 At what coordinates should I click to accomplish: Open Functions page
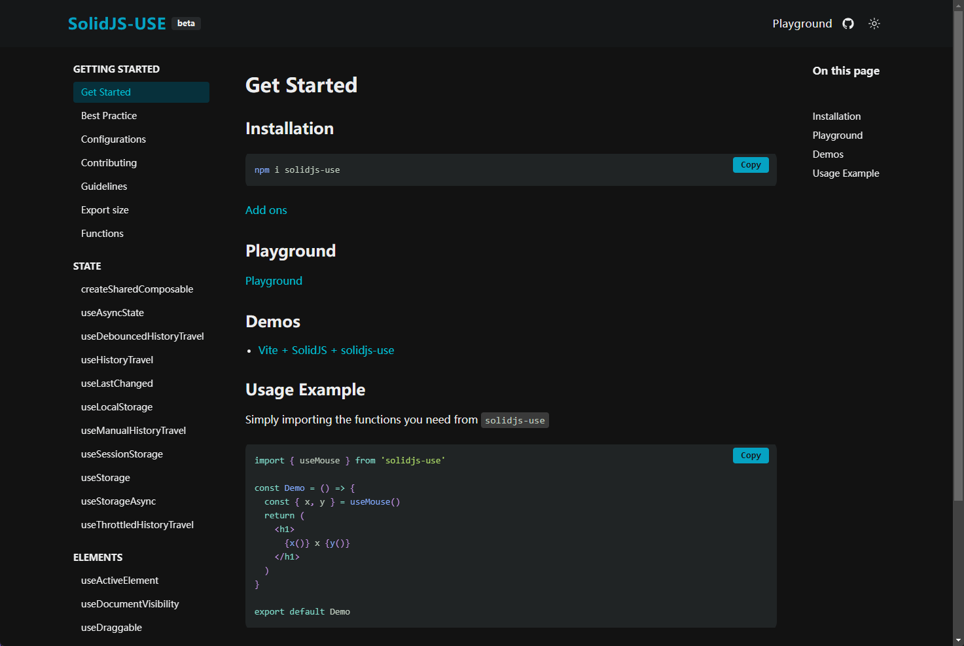pos(141,234)
